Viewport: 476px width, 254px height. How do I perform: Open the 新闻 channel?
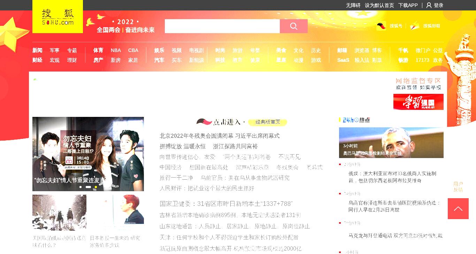tap(37, 50)
